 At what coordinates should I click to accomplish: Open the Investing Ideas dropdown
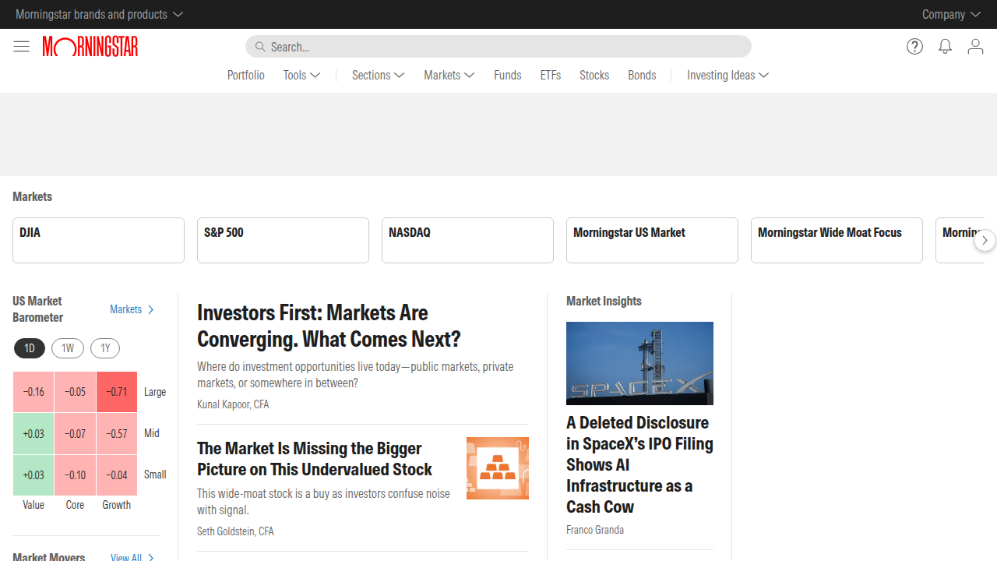[x=727, y=75]
